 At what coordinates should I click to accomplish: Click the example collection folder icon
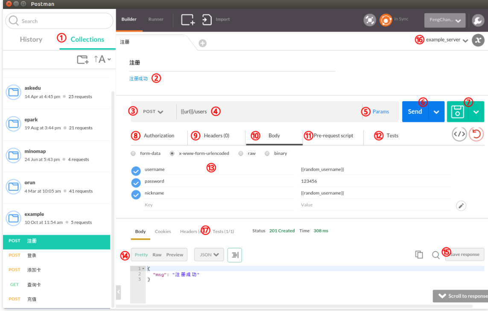tap(13, 218)
